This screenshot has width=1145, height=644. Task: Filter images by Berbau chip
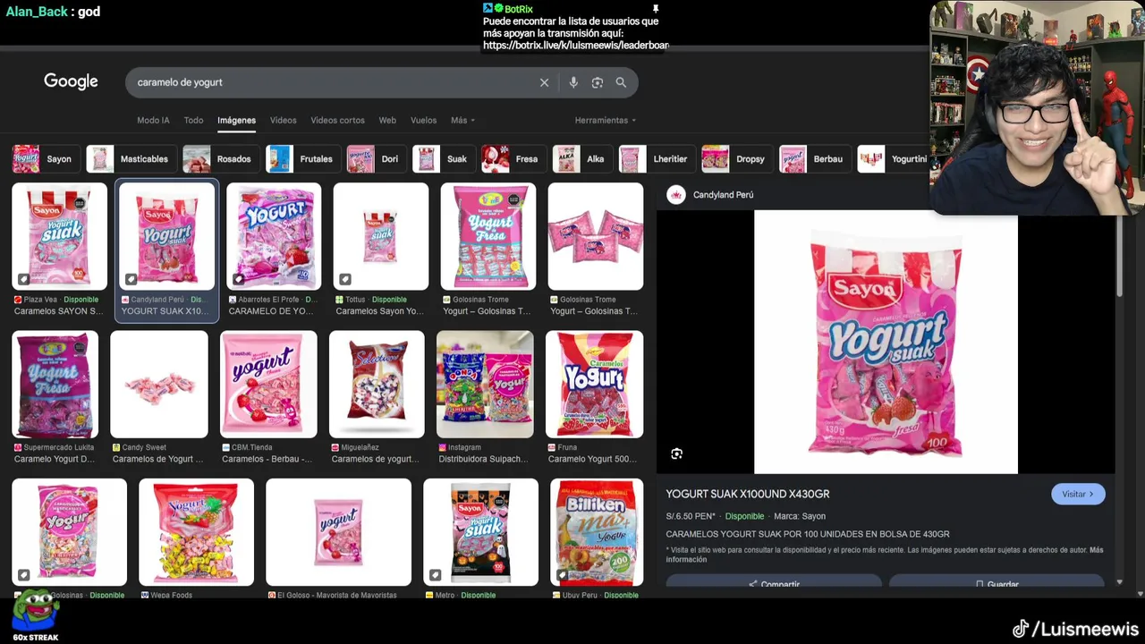tap(815, 159)
